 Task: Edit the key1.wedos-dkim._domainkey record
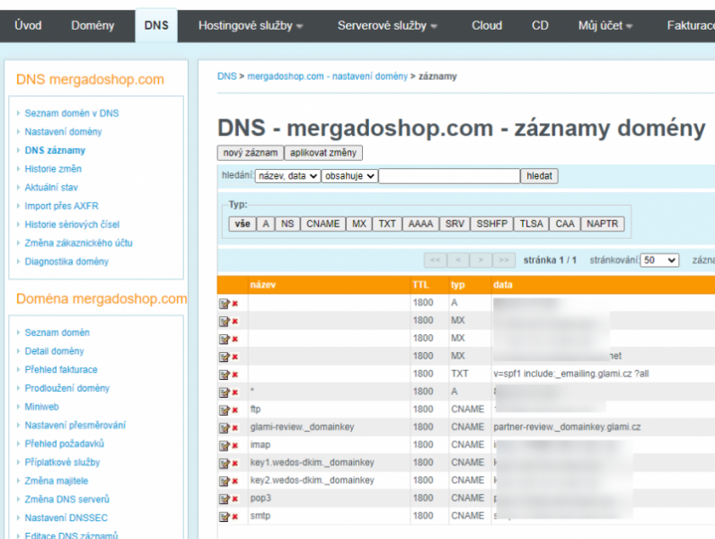point(225,464)
